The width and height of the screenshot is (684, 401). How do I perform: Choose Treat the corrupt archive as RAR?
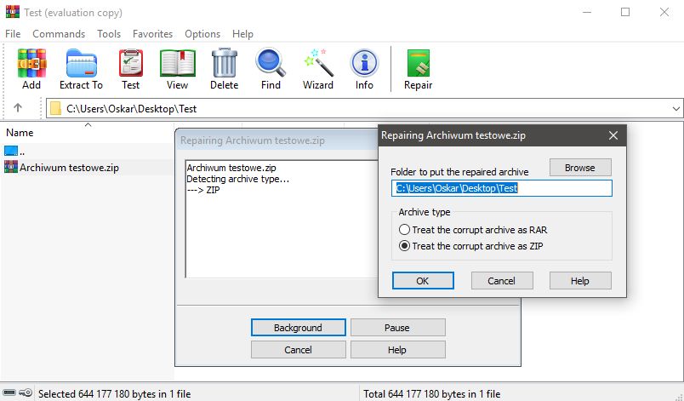click(x=473, y=230)
